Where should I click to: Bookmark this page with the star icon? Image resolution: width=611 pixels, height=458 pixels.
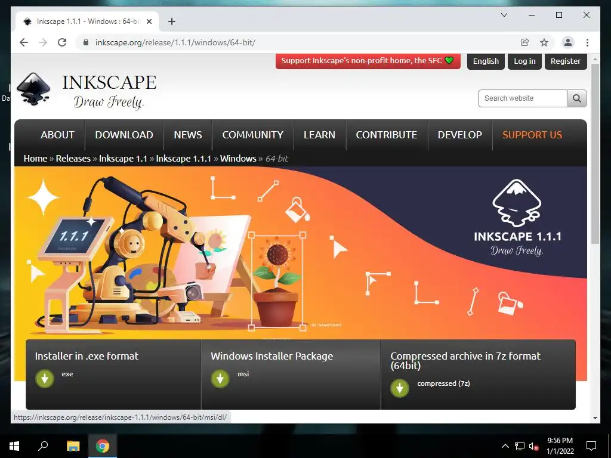544,42
